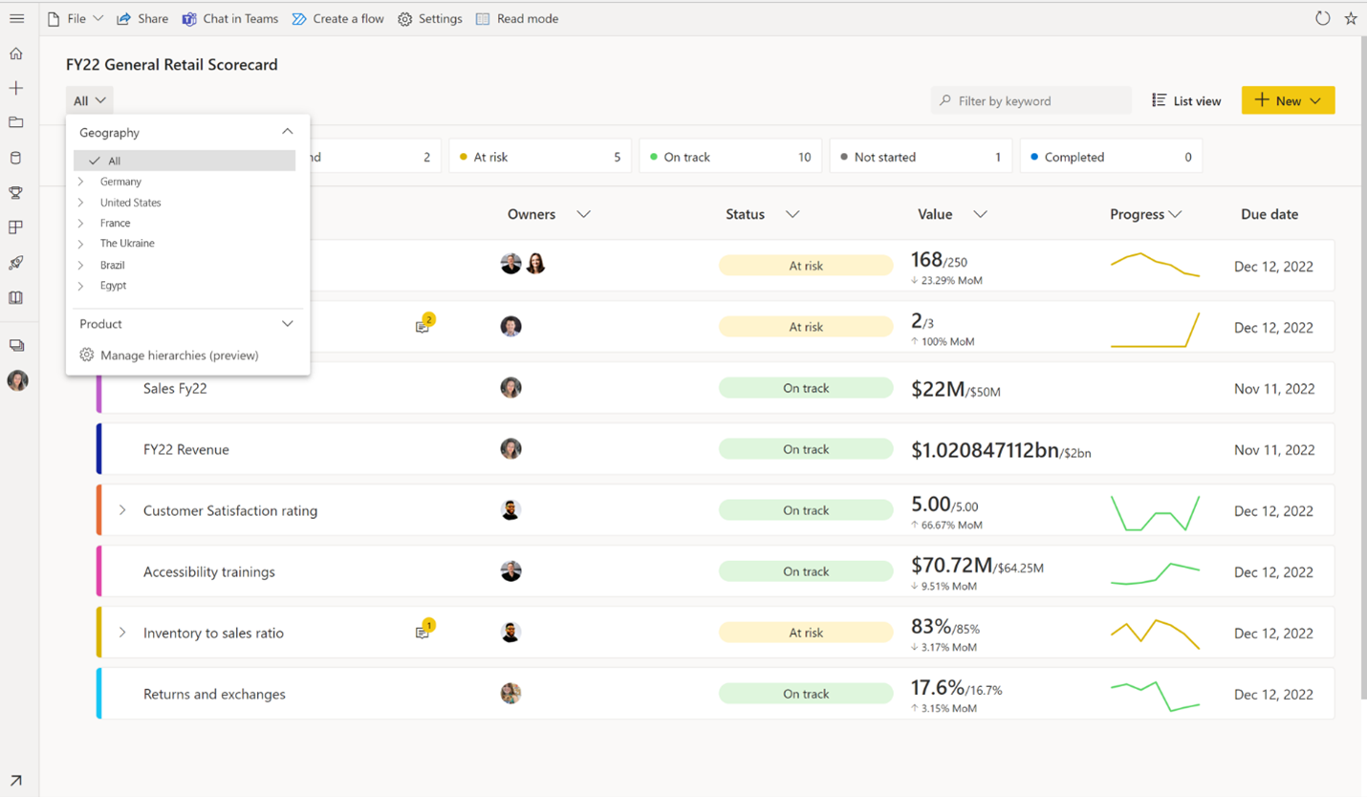Click the refresh icon at top right

pos(1322,18)
